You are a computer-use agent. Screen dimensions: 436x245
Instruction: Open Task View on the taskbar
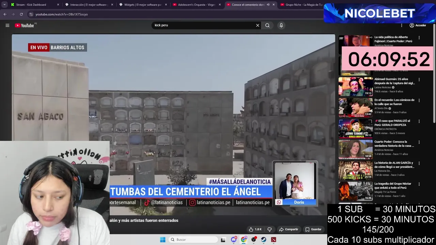coord(223,240)
